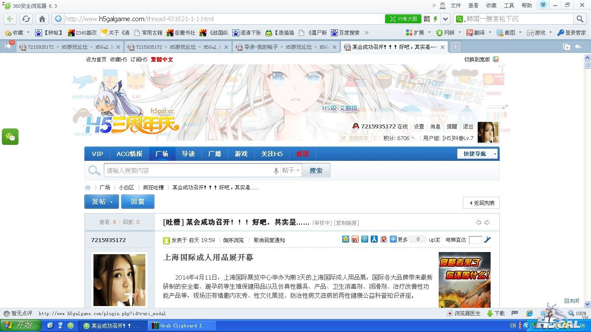The height and width of the screenshot is (332, 591).
Task: Open the 帖子 search type dropdown
Action: [291, 171]
